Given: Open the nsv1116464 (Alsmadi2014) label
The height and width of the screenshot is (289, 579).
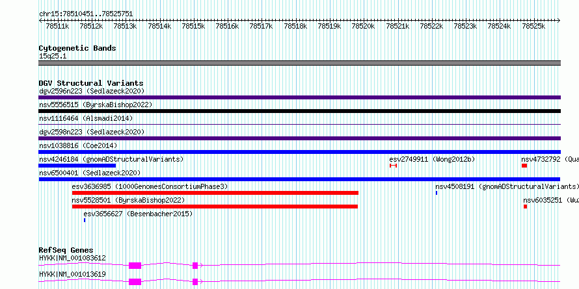Looking at the screenshot, I should click(x=86, y=118).
